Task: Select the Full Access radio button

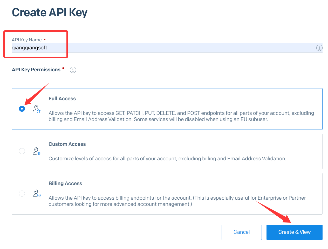Action: pyautogui.click(x=22, y=109)
